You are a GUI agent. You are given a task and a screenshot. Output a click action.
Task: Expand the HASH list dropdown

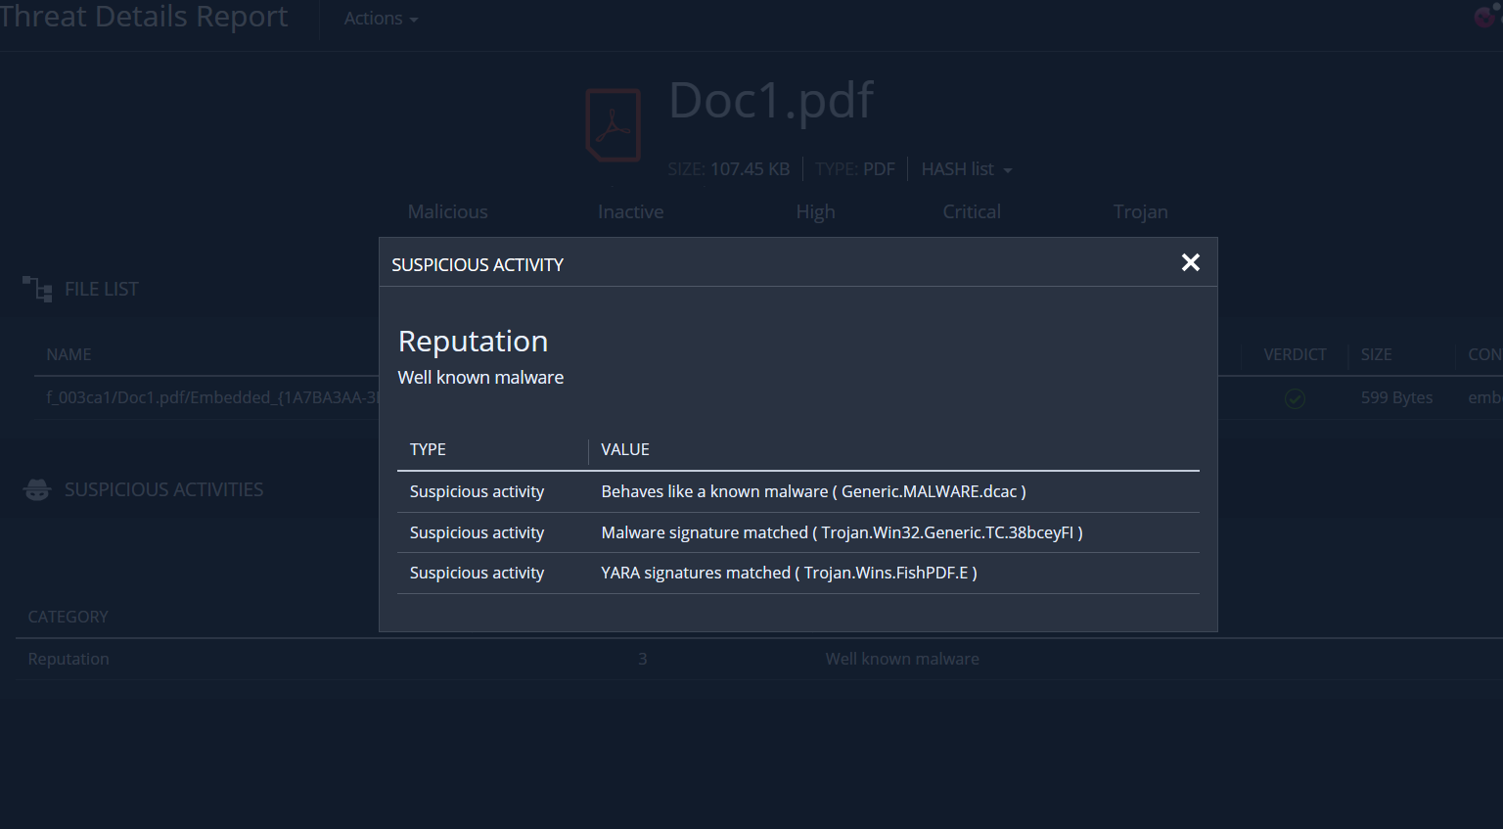(966, 169)
